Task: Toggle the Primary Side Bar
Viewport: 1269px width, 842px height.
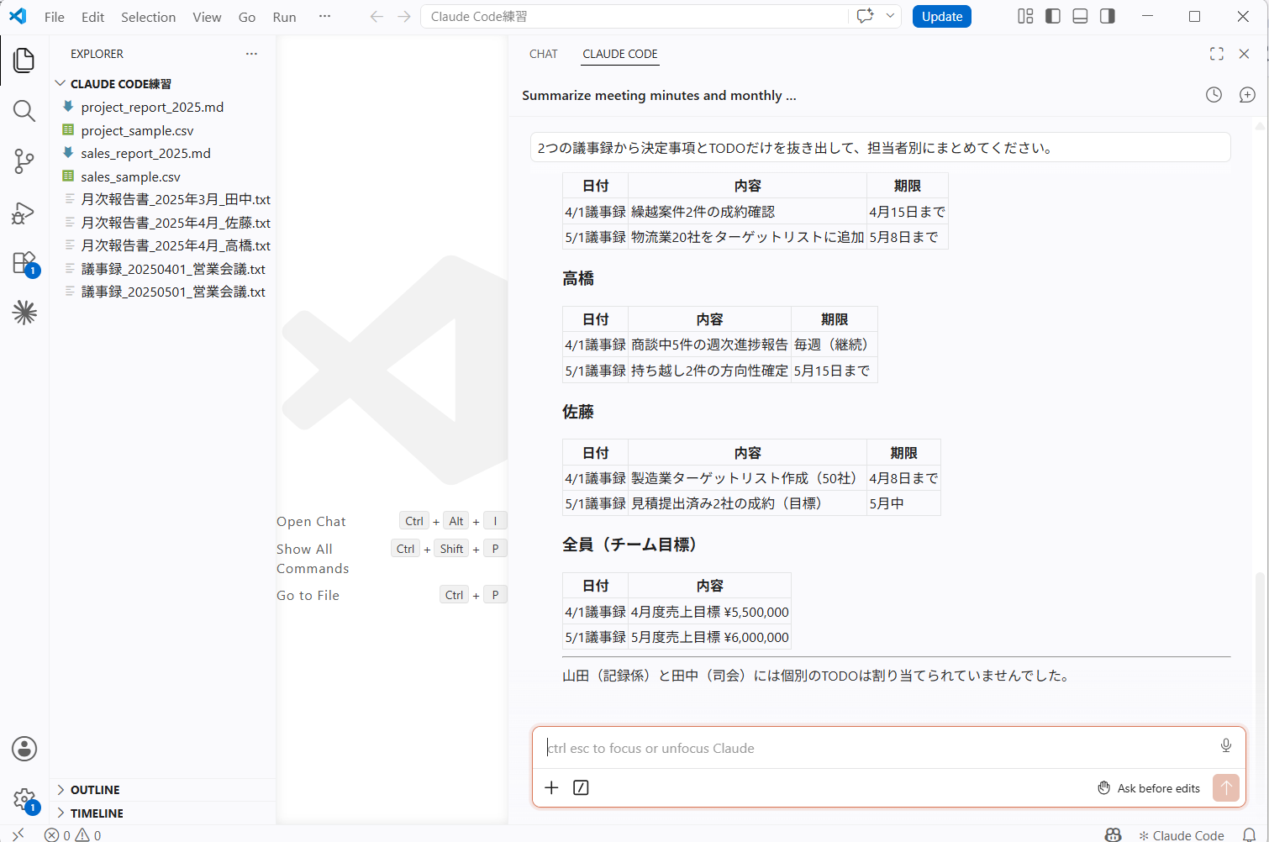Action: point(1053,16)
